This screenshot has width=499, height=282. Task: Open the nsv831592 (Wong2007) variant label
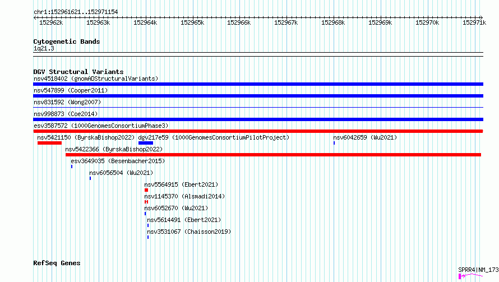point(67,102)
